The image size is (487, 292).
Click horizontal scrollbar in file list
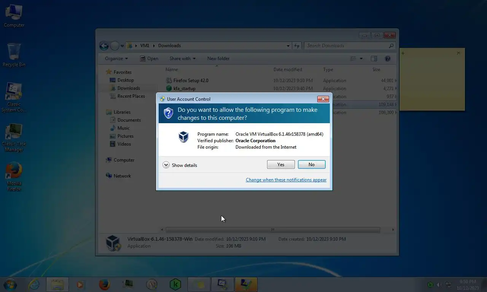(x=273, y=230)
